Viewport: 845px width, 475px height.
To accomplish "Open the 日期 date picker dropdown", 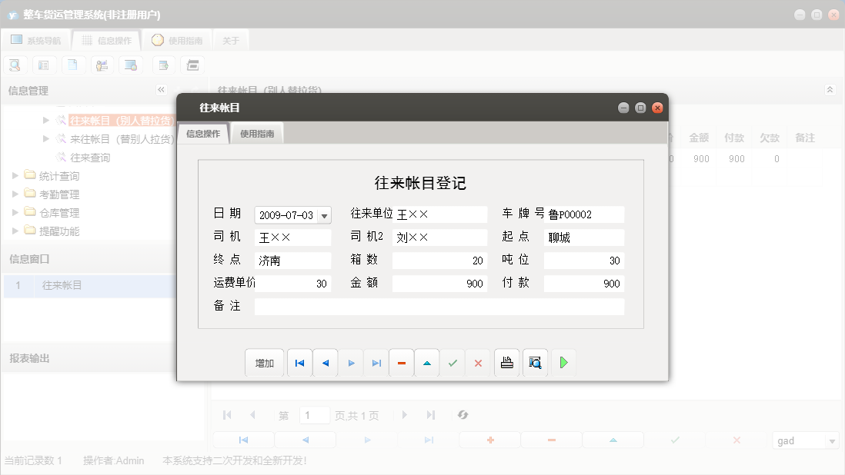I will 325,214.
